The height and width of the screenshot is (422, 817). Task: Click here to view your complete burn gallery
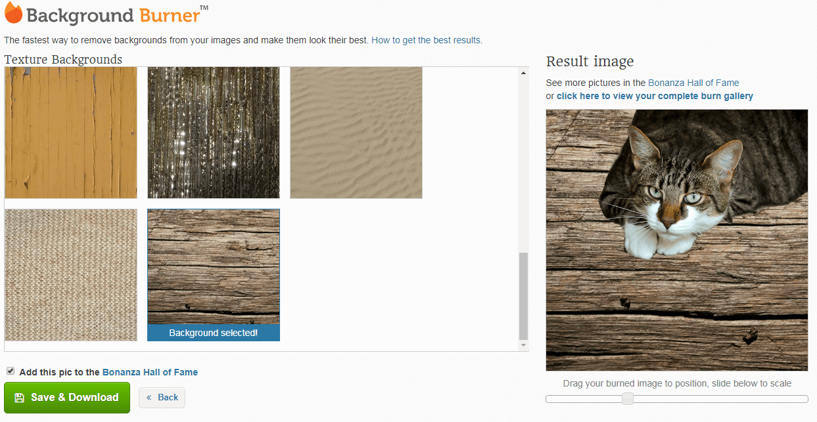coord(655,96)
